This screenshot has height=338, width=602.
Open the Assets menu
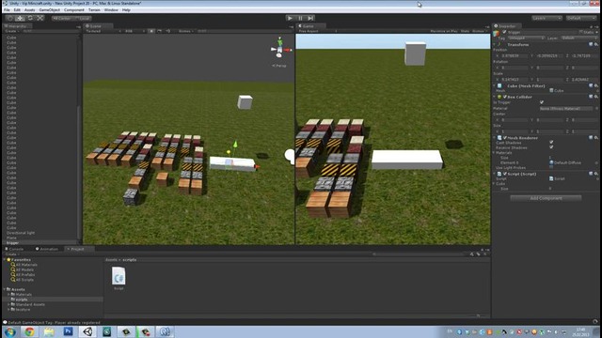(29, 10)
